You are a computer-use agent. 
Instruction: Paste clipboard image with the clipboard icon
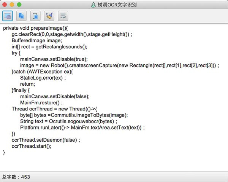click(x=35, y=16)
